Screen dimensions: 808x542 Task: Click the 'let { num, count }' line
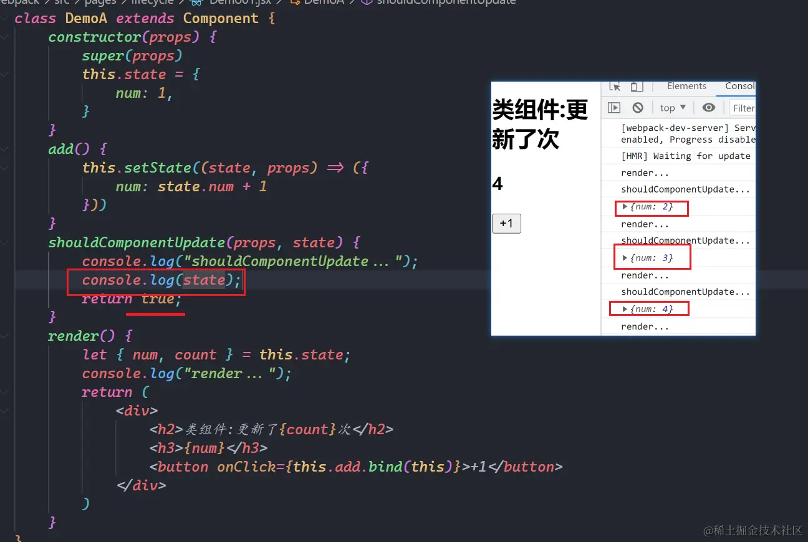click(216, 354)
